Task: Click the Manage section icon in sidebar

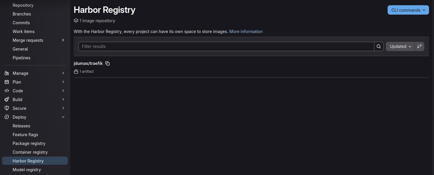Action: 7,73
